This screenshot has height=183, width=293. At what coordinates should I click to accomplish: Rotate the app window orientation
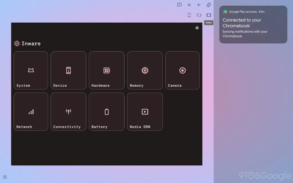pyautogui.click(x=209, y=5)
